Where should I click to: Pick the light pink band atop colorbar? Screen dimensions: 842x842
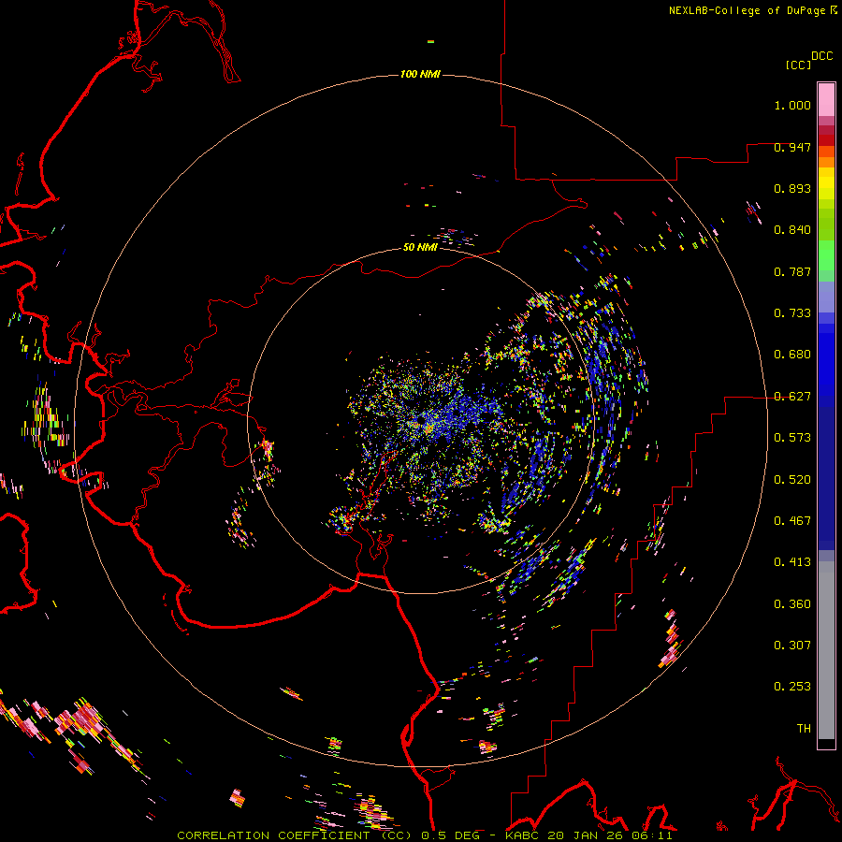(826, 99)
